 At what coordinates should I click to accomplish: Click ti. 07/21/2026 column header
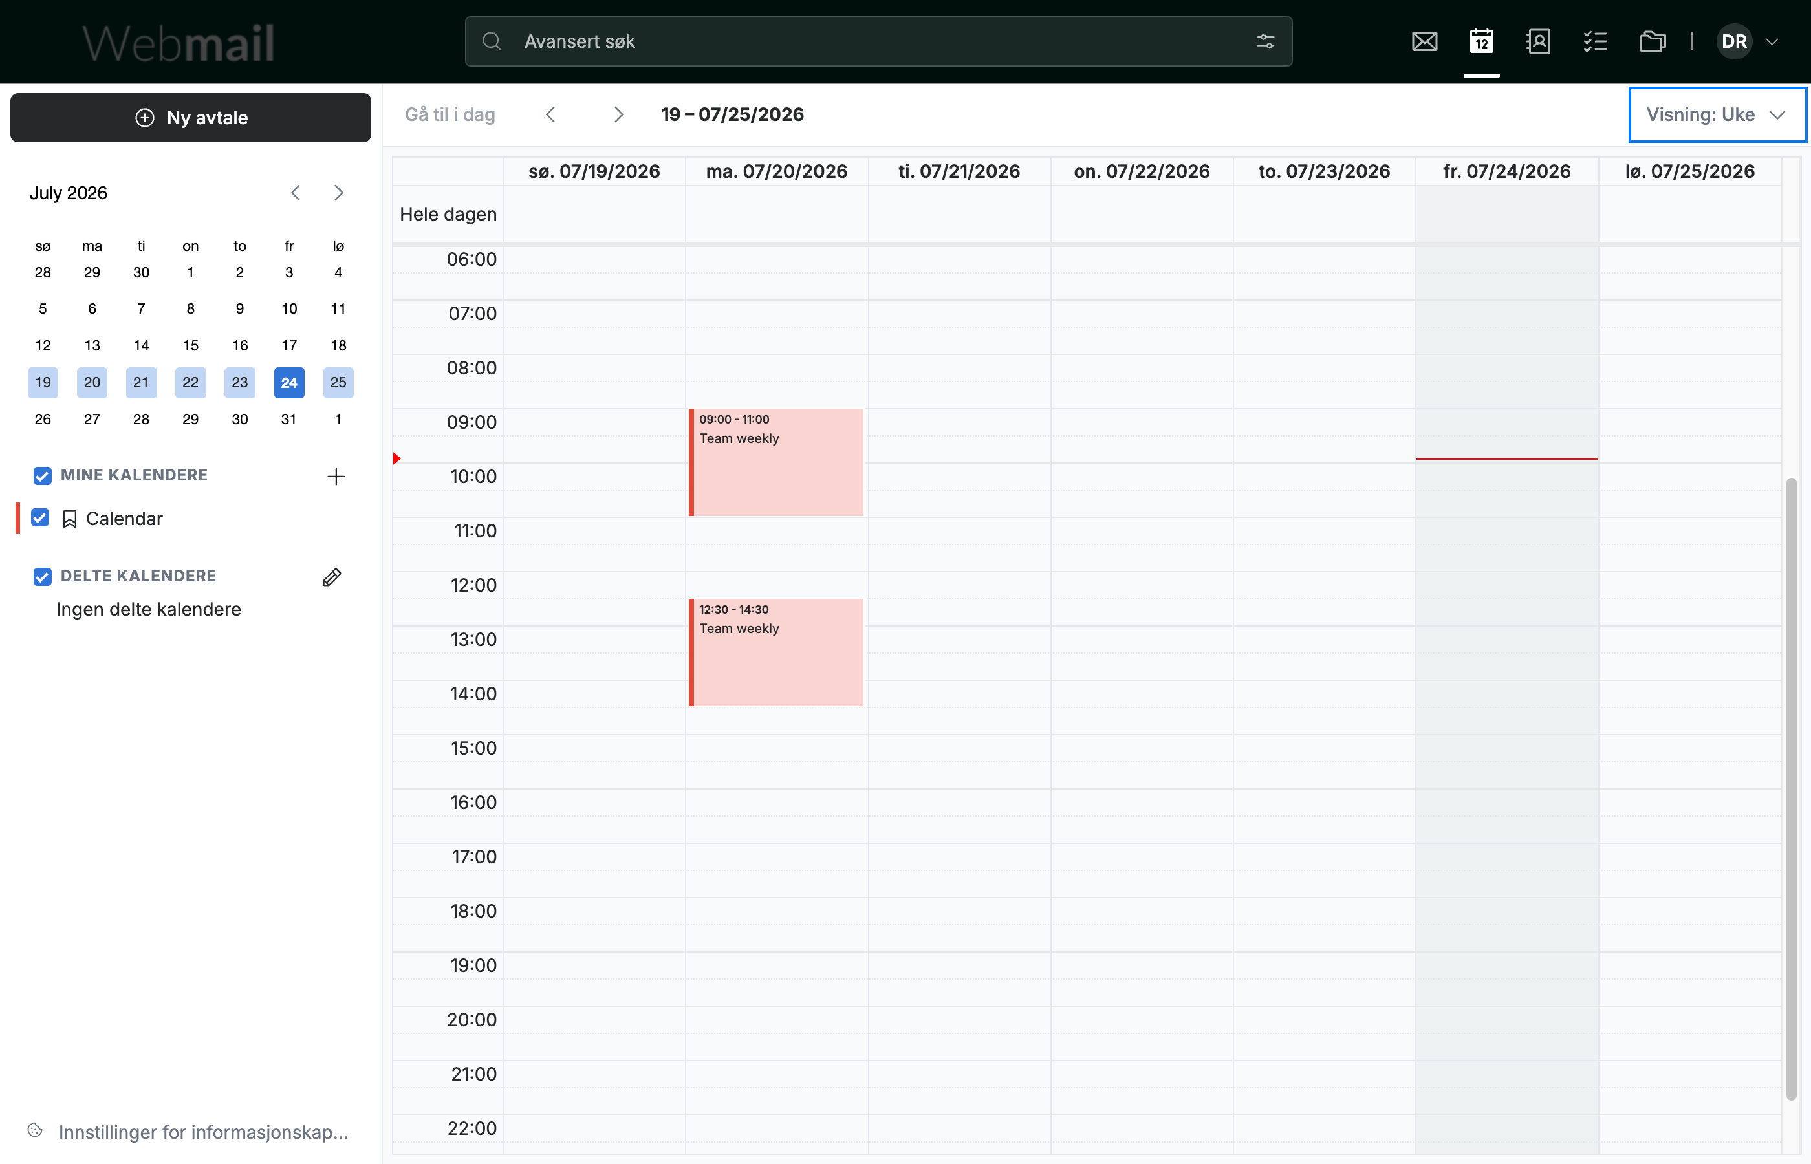[x=959, y=171]
